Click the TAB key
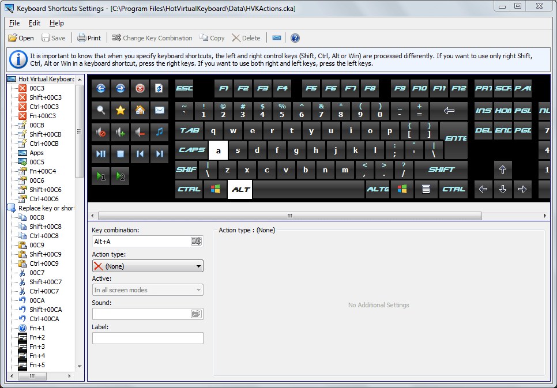The image size is (557, 388). click(x=189, y=130)
